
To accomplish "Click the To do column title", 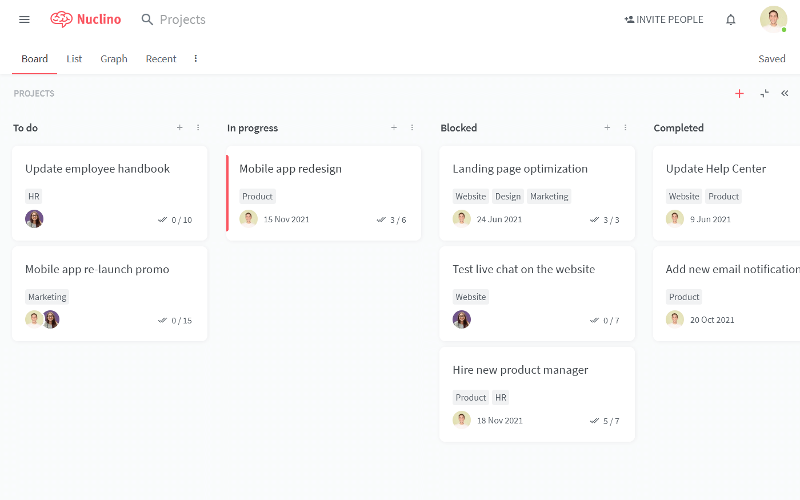I will coord(26,128).
